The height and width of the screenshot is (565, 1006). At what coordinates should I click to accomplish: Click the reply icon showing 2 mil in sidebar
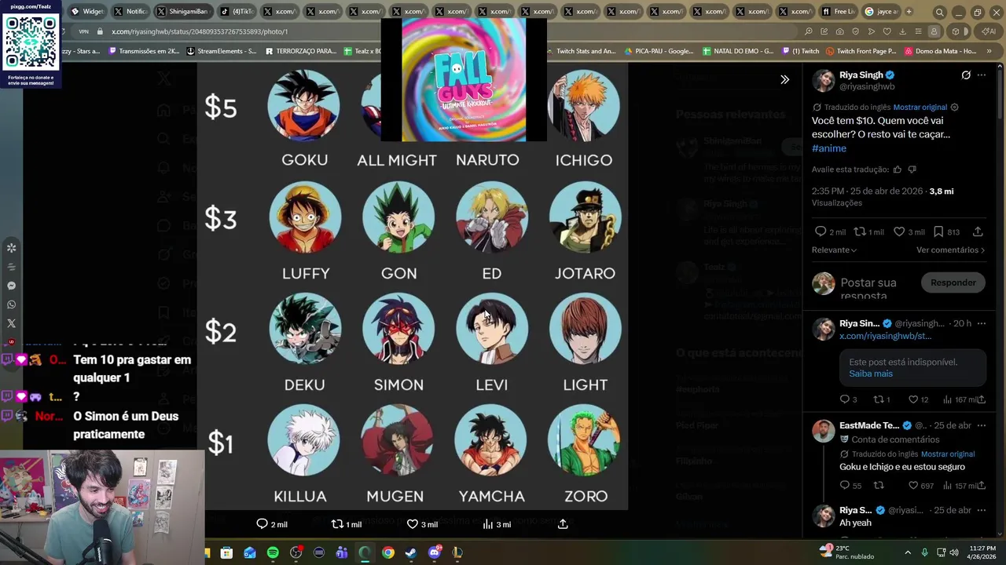click(821, 231)
